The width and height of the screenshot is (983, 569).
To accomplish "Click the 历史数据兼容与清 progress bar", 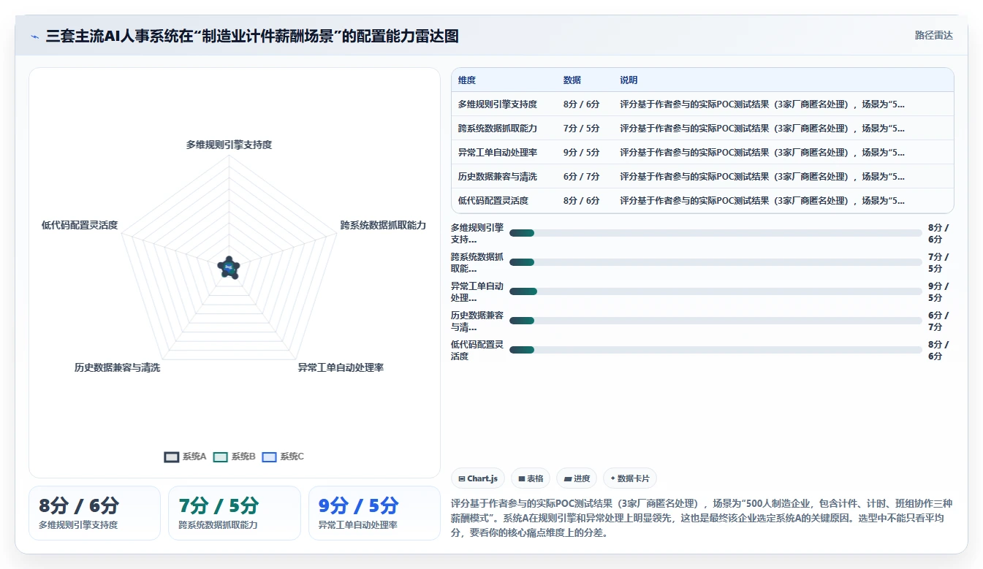I will pos(716,321).
